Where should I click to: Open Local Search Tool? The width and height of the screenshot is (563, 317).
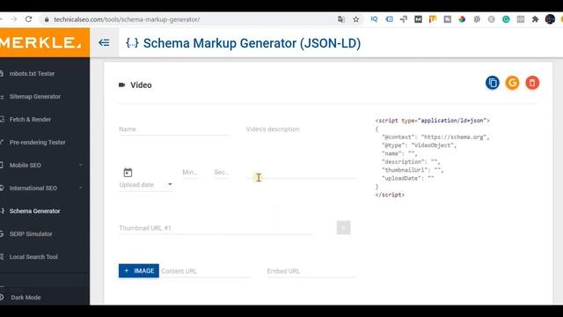(33, 257)
